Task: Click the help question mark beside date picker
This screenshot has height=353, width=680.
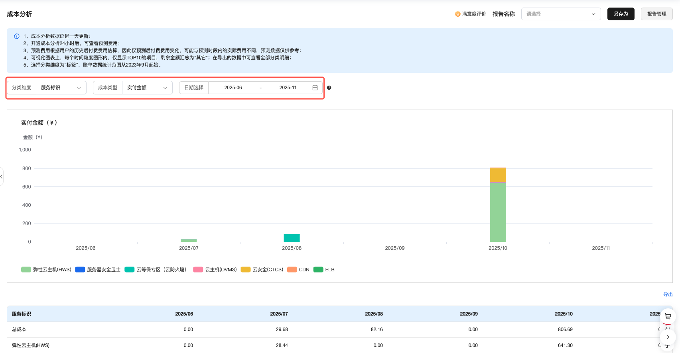Action: [329, 88]
